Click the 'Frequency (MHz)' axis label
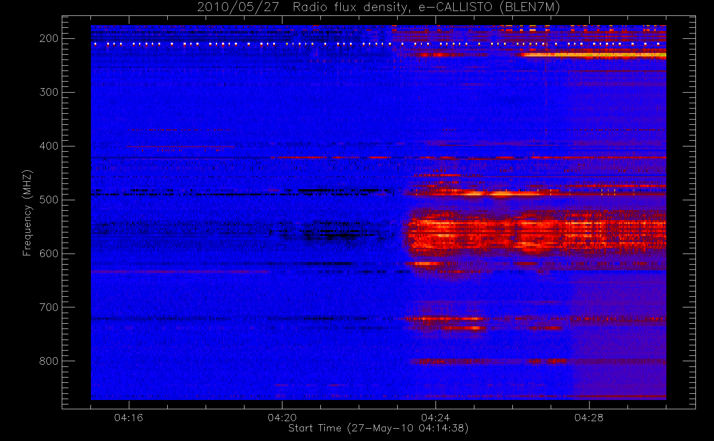This screenshot has width=714, height=441. tap(27, 213)
